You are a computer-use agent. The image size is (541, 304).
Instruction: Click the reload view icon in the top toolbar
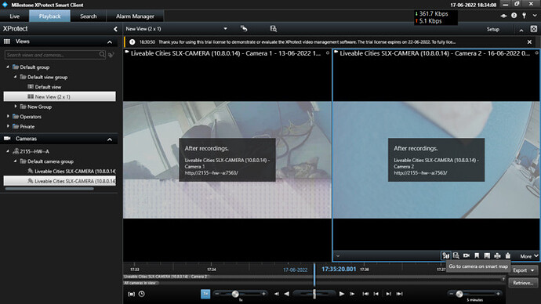tap(244, 29)
